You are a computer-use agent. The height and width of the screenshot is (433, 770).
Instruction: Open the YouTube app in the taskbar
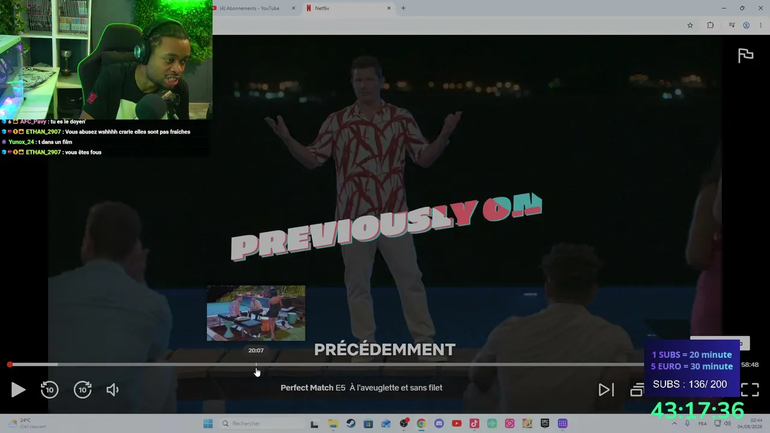coord(457,423)
